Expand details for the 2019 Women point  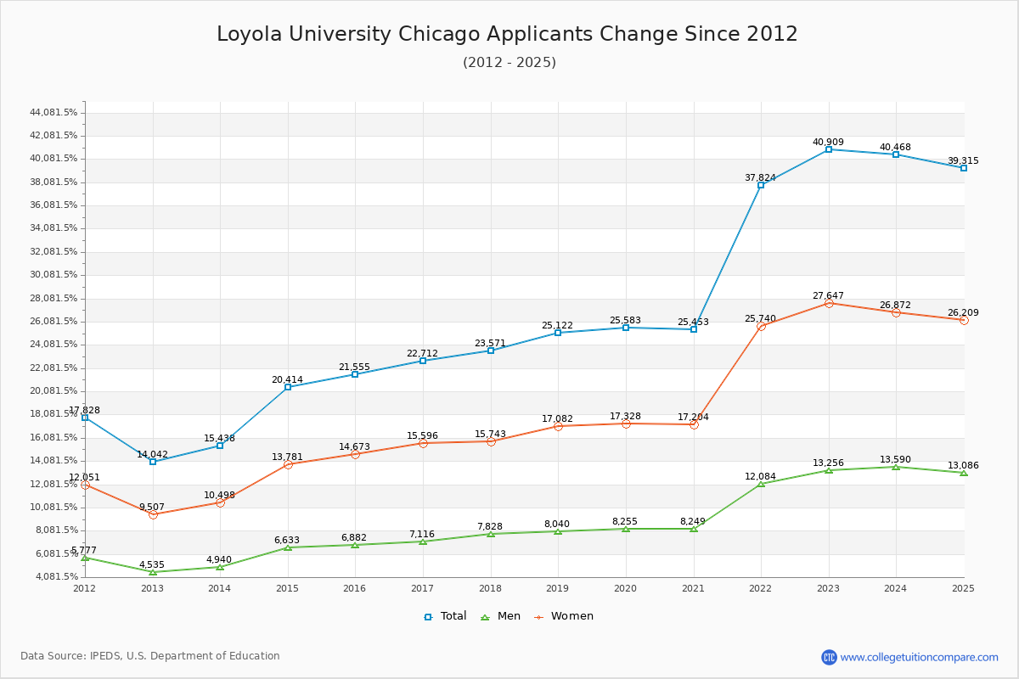[558, 427]
